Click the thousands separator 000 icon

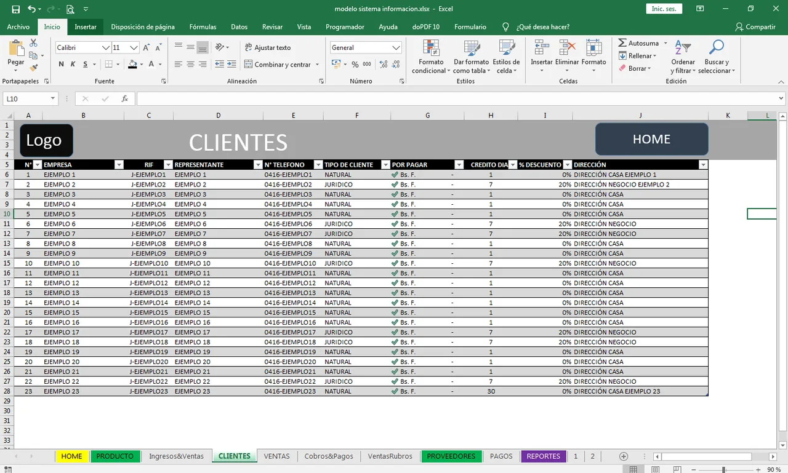point(367,64)
